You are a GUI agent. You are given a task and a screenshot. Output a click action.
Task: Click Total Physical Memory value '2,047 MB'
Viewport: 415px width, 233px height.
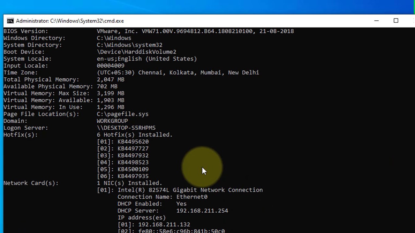pyautogui.click(x=110, y=80)
